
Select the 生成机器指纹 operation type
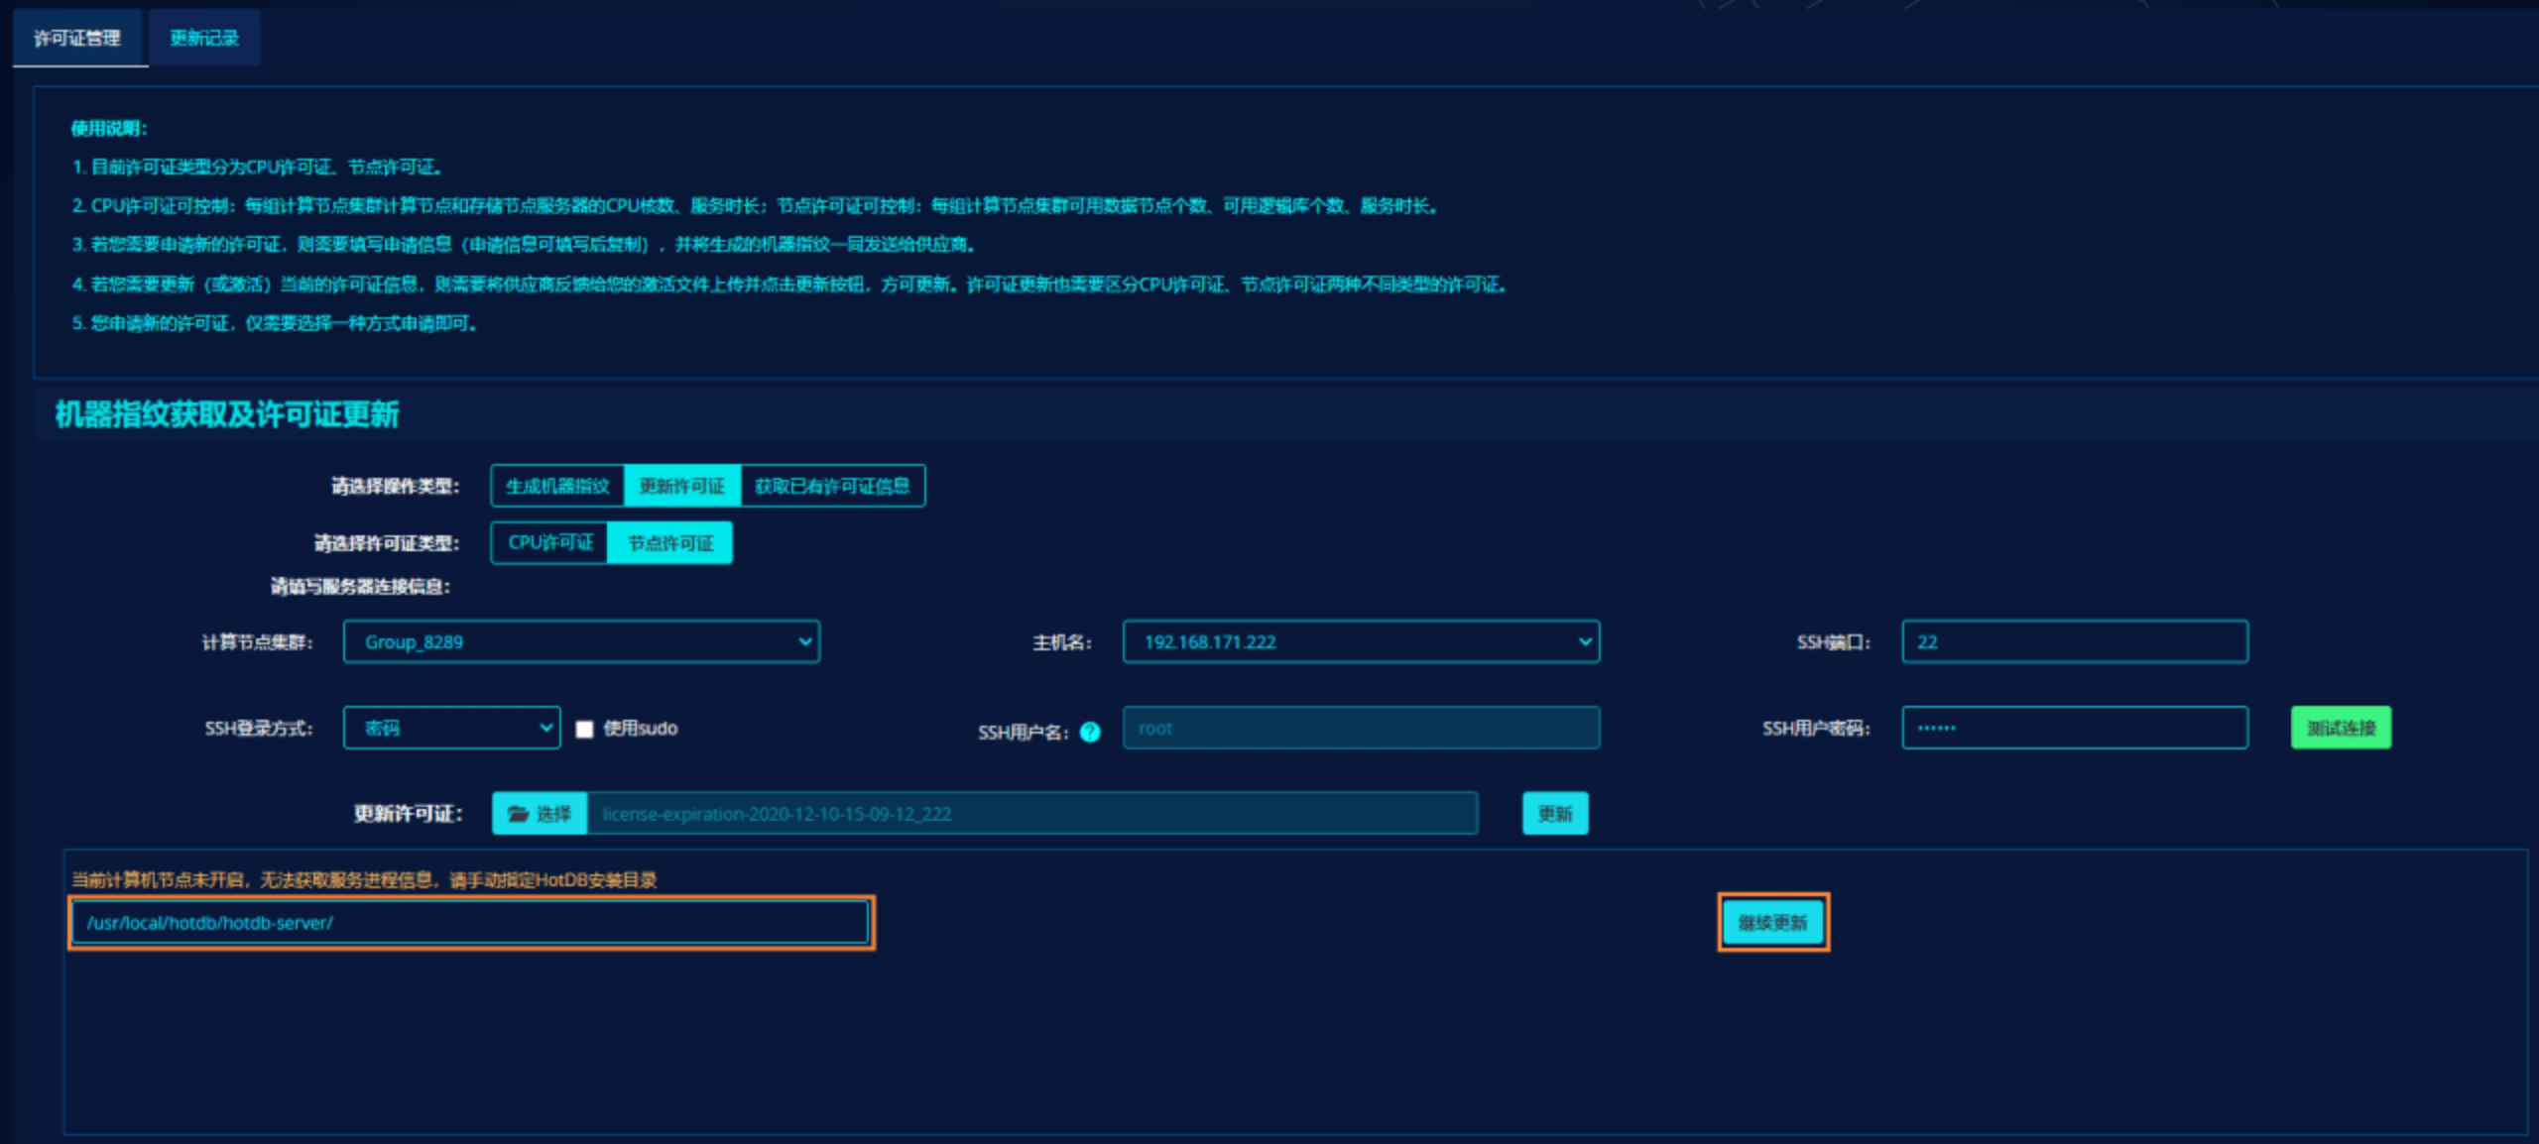(x=557, y=486)
